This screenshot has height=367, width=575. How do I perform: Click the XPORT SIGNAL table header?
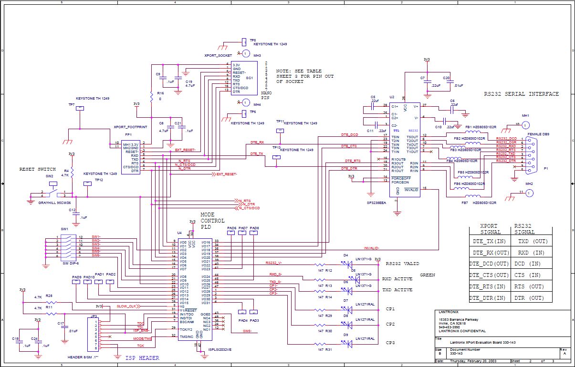(x=490, y=229)
